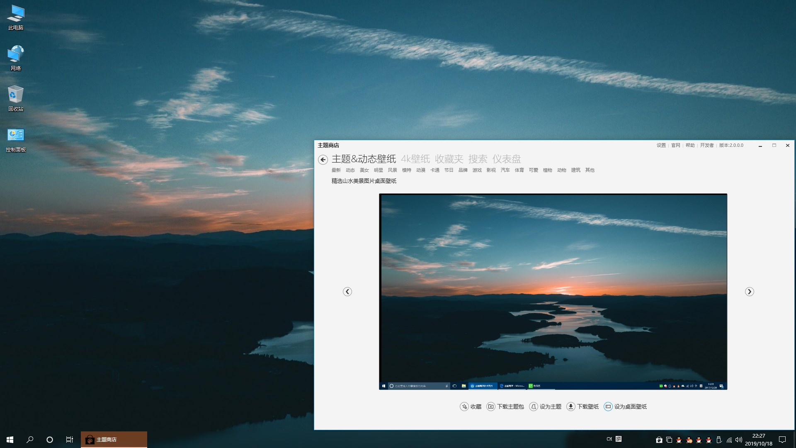Switch to the 4k壁纸 tab
Image resolution: width=796 pixels, height=448 pixels.
click(x=415, y=159)
